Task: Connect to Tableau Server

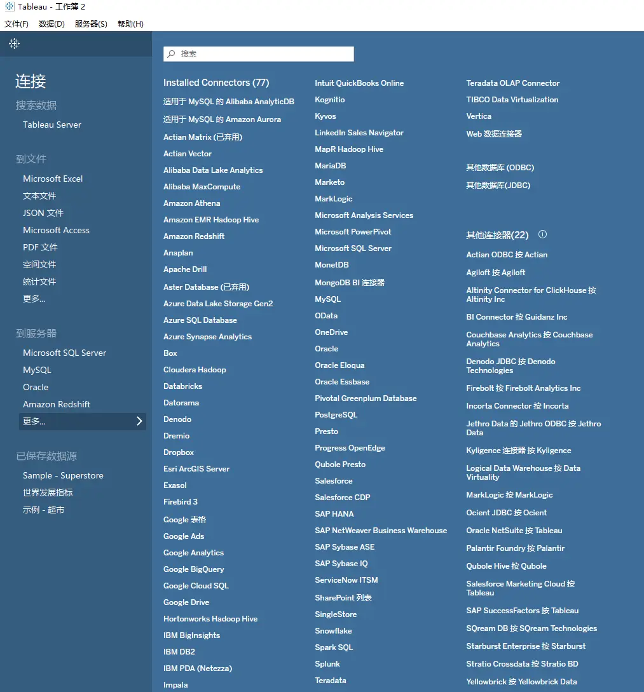Action: pyautogui.click(x=52, y=125)
